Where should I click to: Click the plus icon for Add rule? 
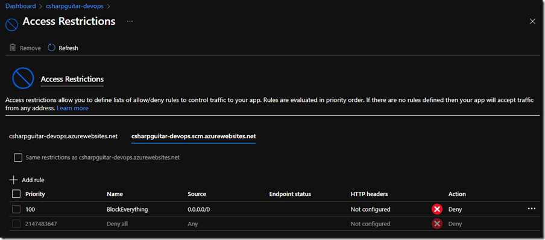pyautogui.click(x=13, y=180)
